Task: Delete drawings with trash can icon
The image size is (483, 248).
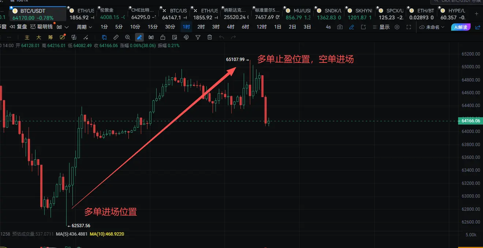Action: pos(210,37)
